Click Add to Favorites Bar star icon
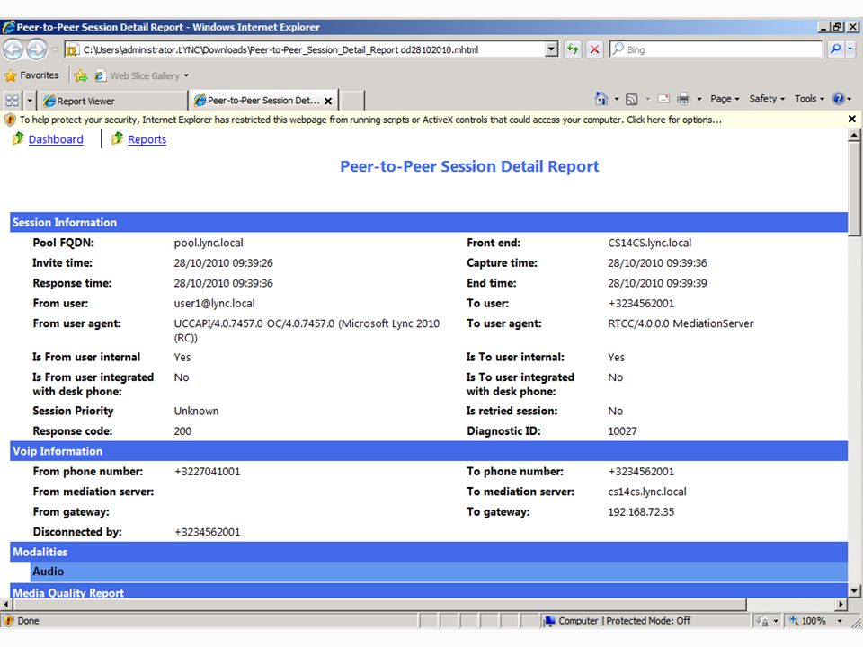Image resolution: width=863 pixels, height=647 pixels. tap(81, 75)
